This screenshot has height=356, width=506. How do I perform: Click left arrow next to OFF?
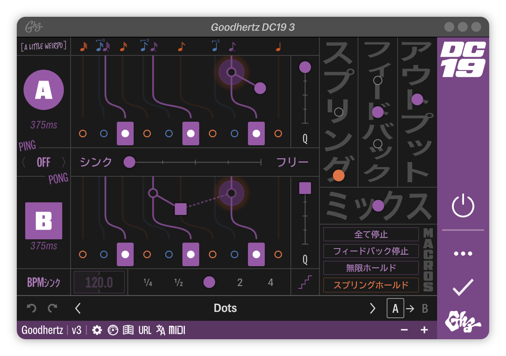coord(24,162)
